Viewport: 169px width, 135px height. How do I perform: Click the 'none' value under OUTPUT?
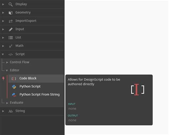(x=72, y=120)
